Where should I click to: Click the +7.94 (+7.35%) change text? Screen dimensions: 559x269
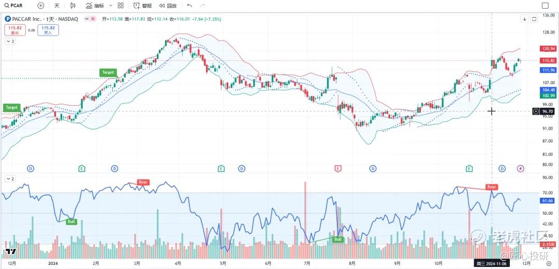tap(207, 19)
